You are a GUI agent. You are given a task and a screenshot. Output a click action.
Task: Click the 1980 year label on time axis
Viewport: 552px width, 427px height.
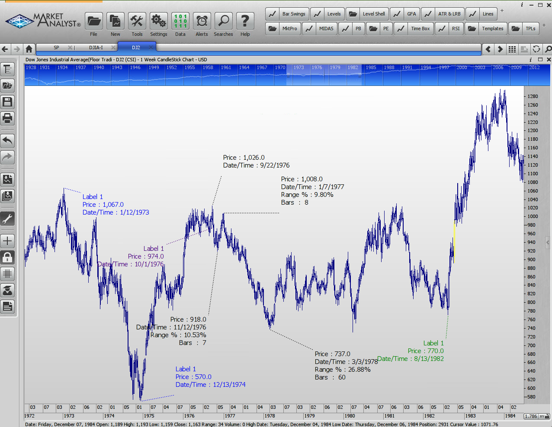[350, 416]
